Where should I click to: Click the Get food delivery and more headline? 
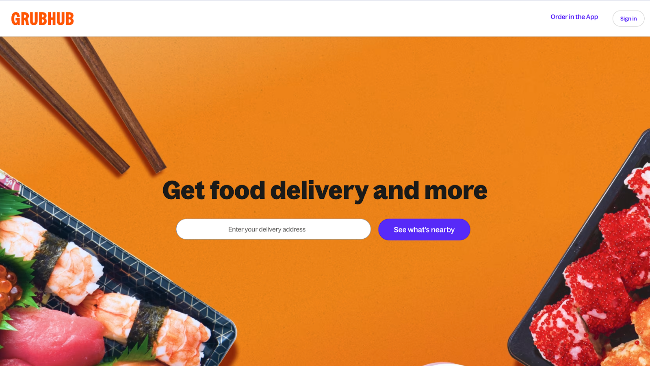tap(325, 190)
